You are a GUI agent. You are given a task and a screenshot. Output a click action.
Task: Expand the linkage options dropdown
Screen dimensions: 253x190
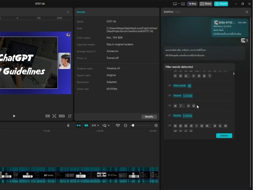pyautogui.click(x=98, y=125)
